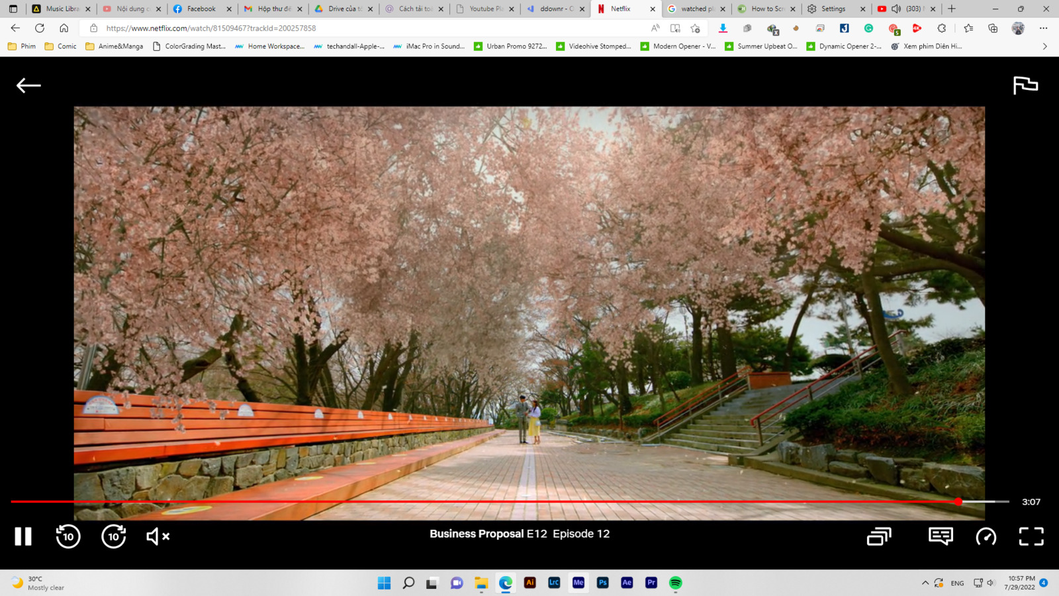Open taskbar Search

(x=408, y=583)
